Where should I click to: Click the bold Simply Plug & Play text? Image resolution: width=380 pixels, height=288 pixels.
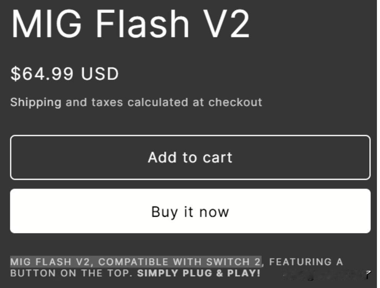coord(199,273)
